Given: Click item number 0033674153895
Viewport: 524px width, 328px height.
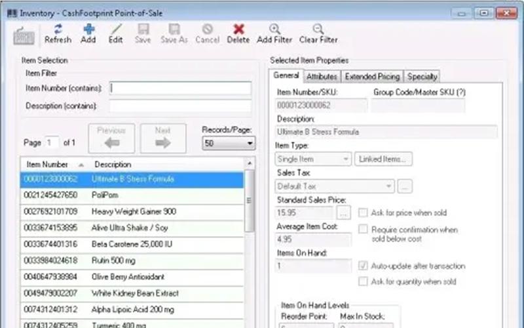Looking at the screenshot, I should coord(50,228).
